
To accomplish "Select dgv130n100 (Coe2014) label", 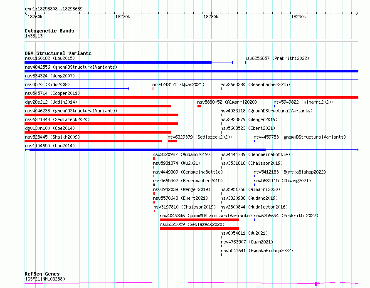I will point(50,128).
